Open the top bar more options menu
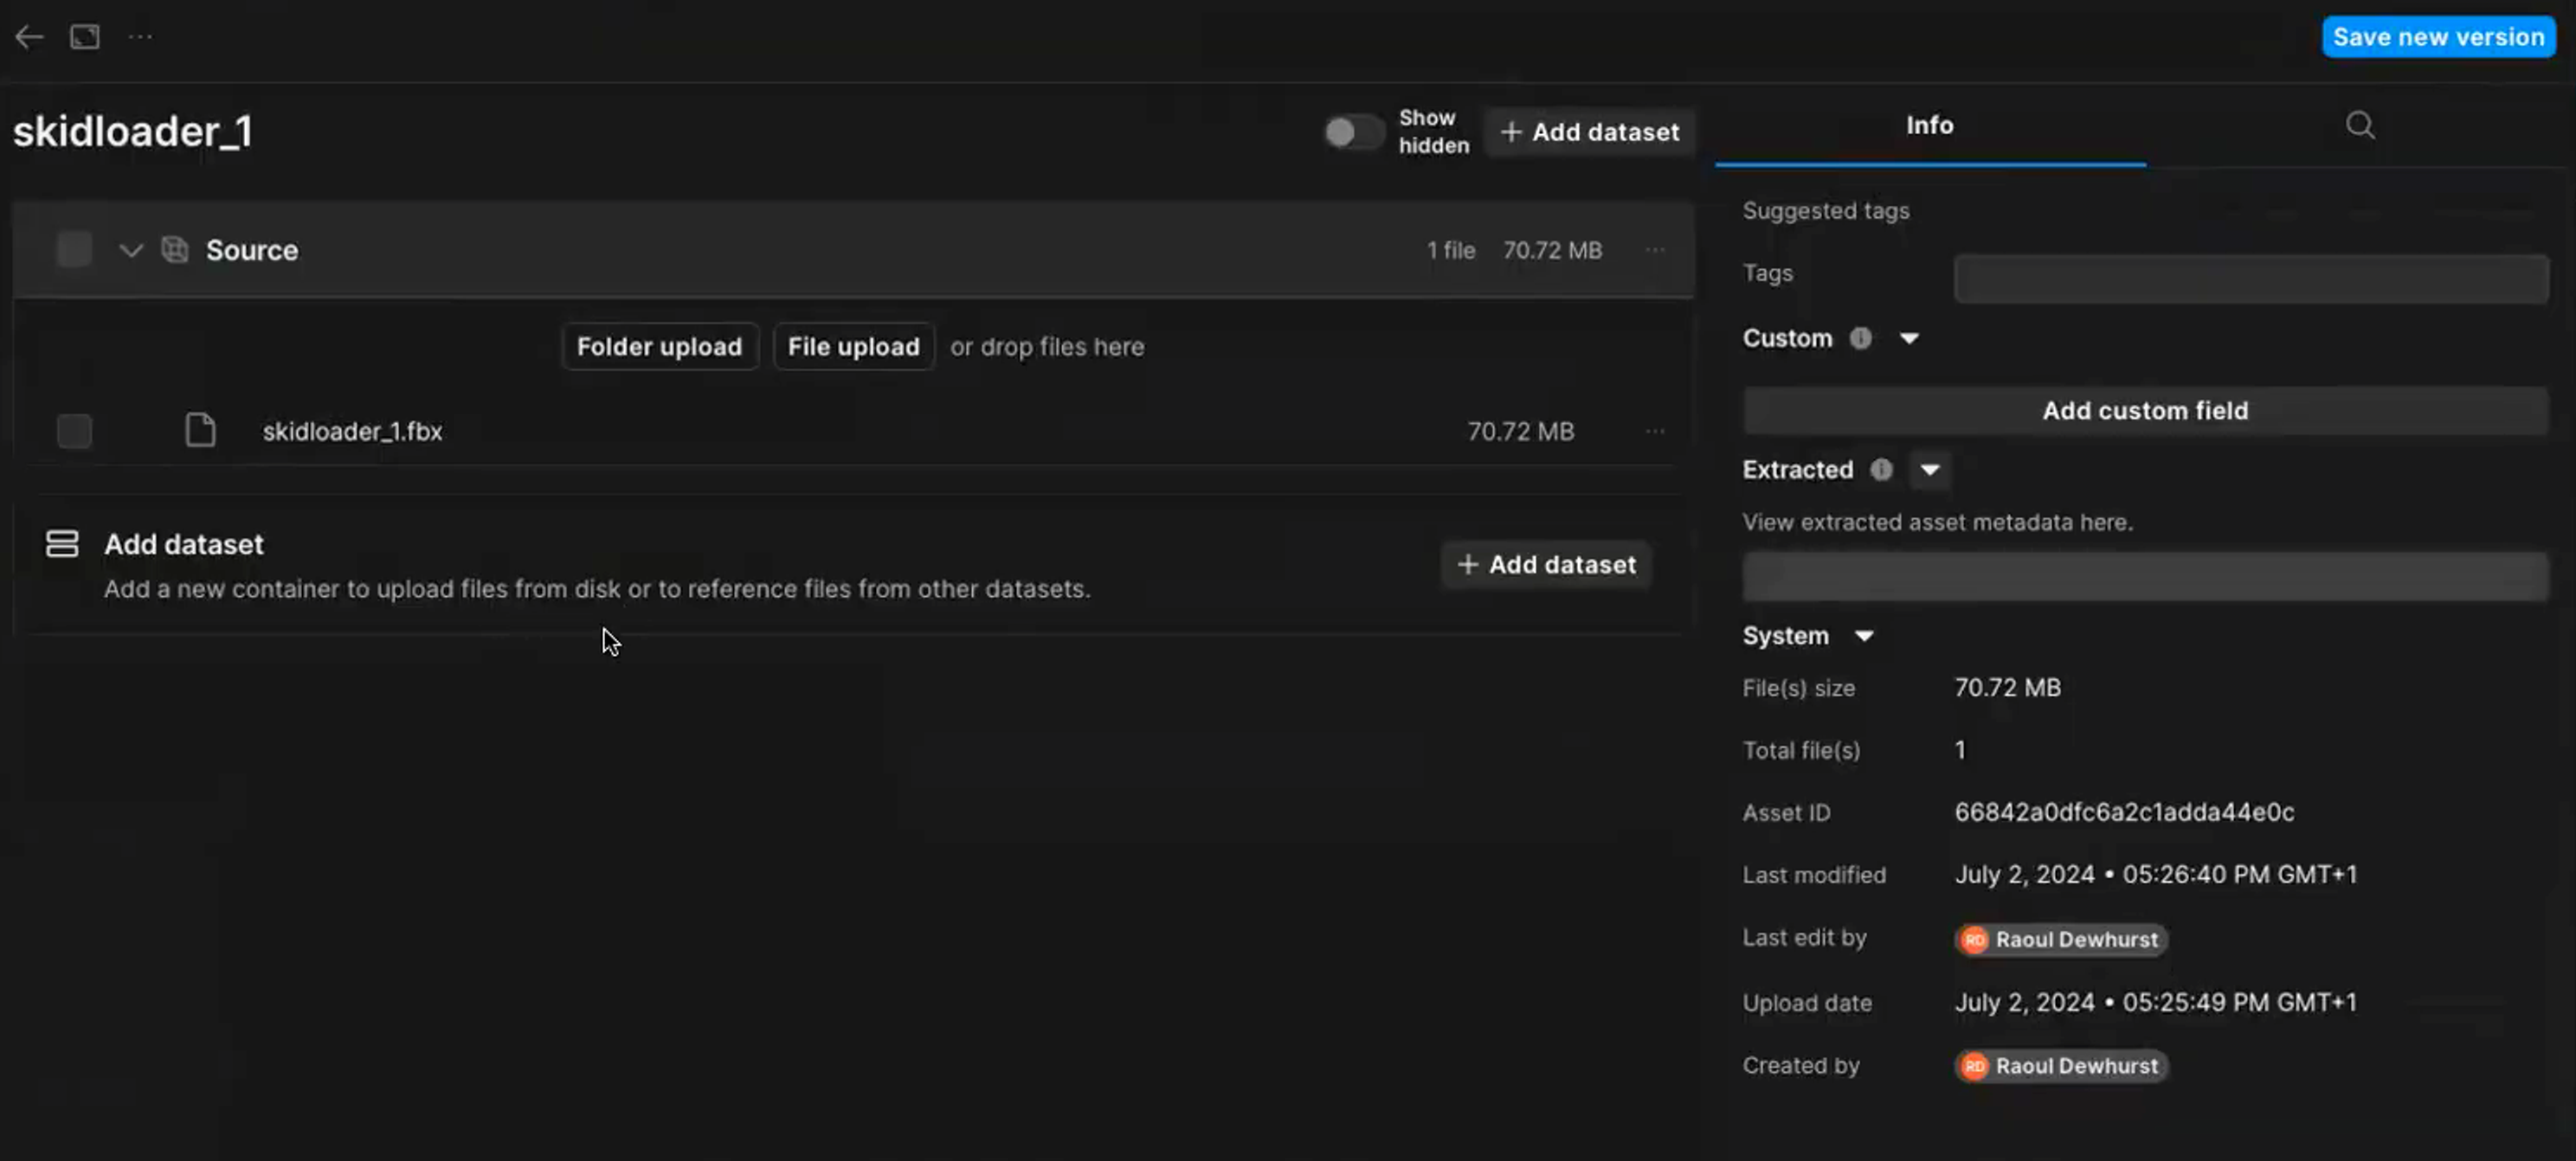Screen dimensions: 2576x1161 pyautogui.click(x=140, y=37)
